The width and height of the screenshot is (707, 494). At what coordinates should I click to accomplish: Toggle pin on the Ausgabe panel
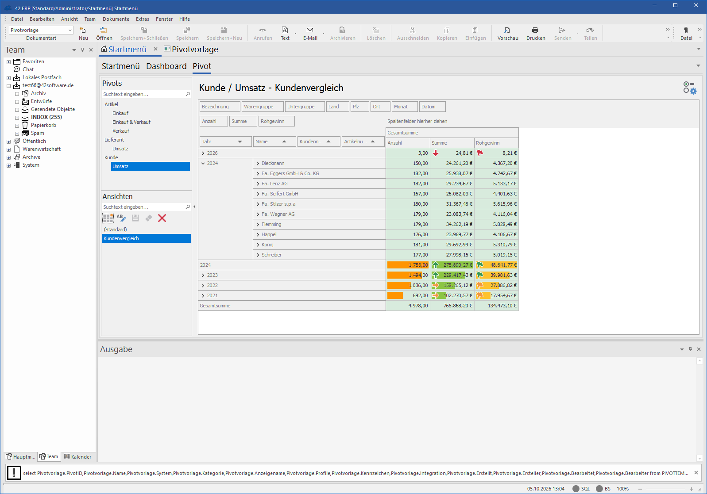pyautogui.click(x=690, y=349)
